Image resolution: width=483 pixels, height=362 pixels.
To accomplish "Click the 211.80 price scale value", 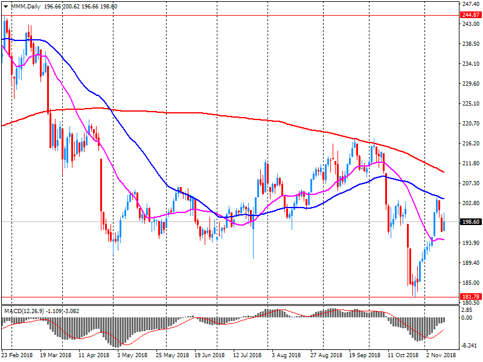I will (471, 163).
